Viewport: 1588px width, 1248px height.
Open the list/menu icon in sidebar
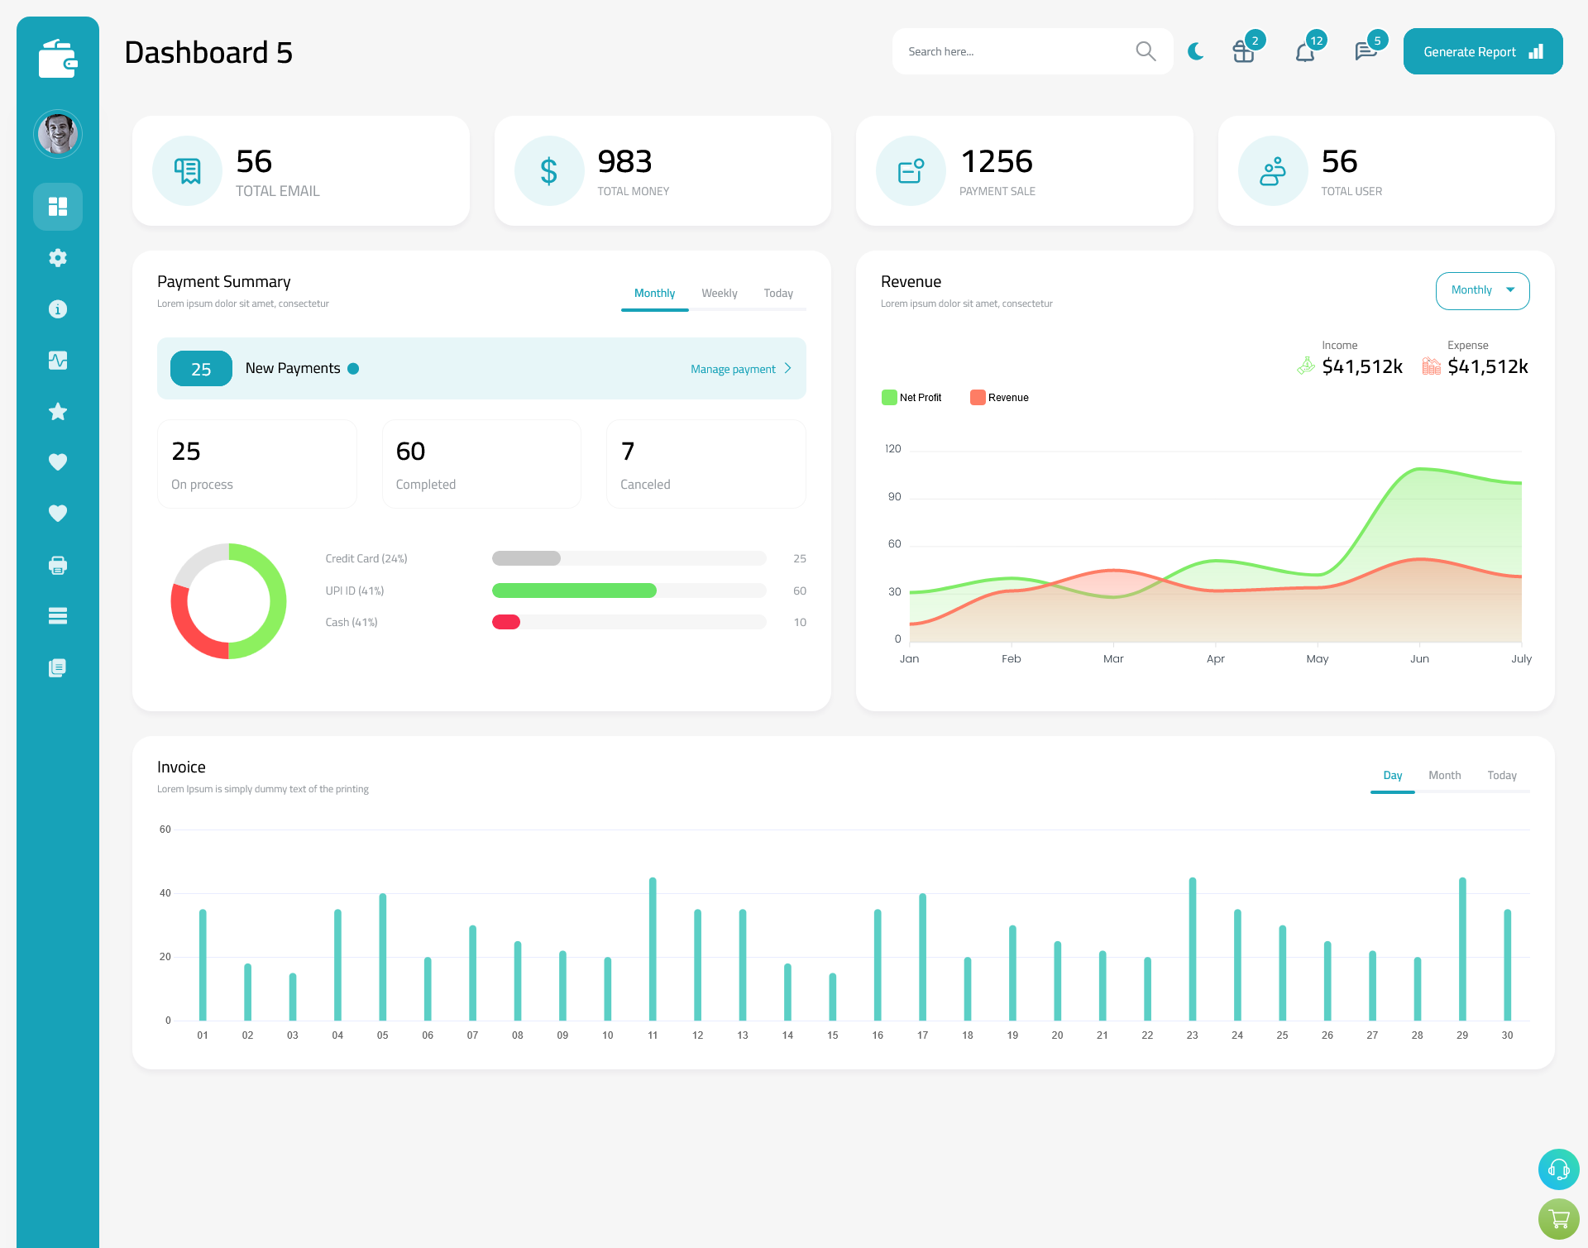[x=58, y=616]
